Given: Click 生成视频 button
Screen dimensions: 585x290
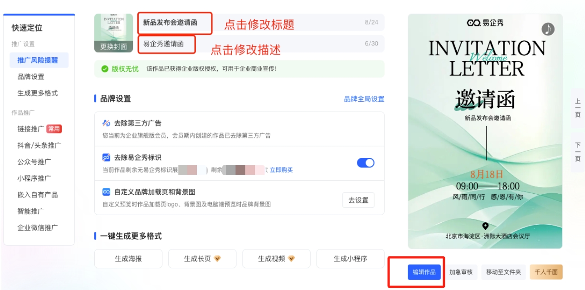Looking at the screenshot, I should tap(276, 259).
